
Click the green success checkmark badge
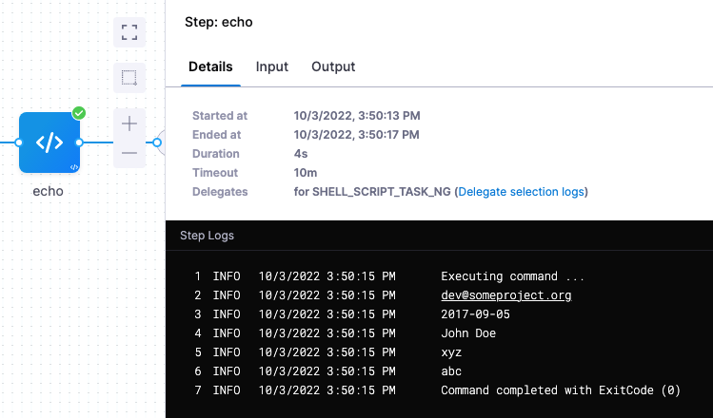click(x=79, y=113)
